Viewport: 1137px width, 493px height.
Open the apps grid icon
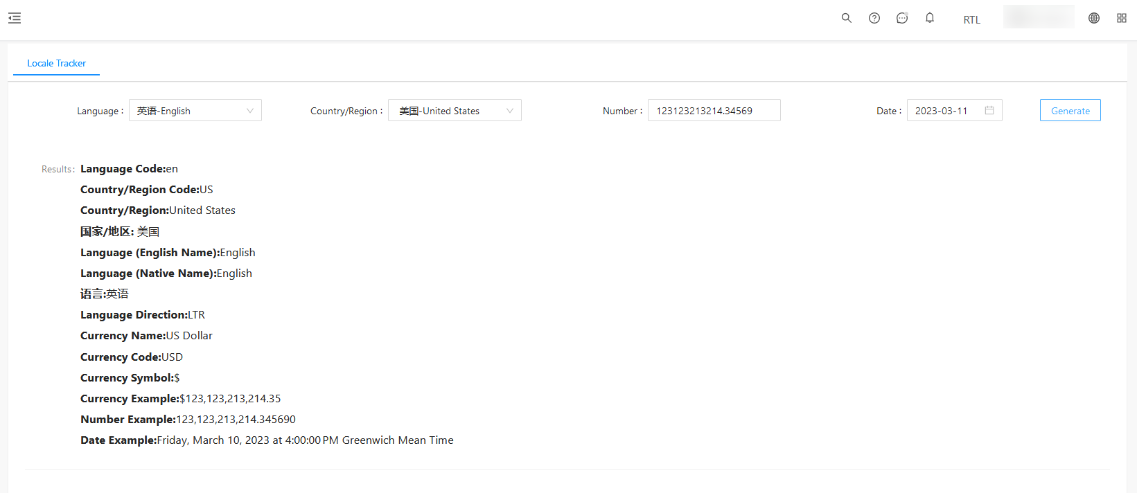coord(1122,18)
